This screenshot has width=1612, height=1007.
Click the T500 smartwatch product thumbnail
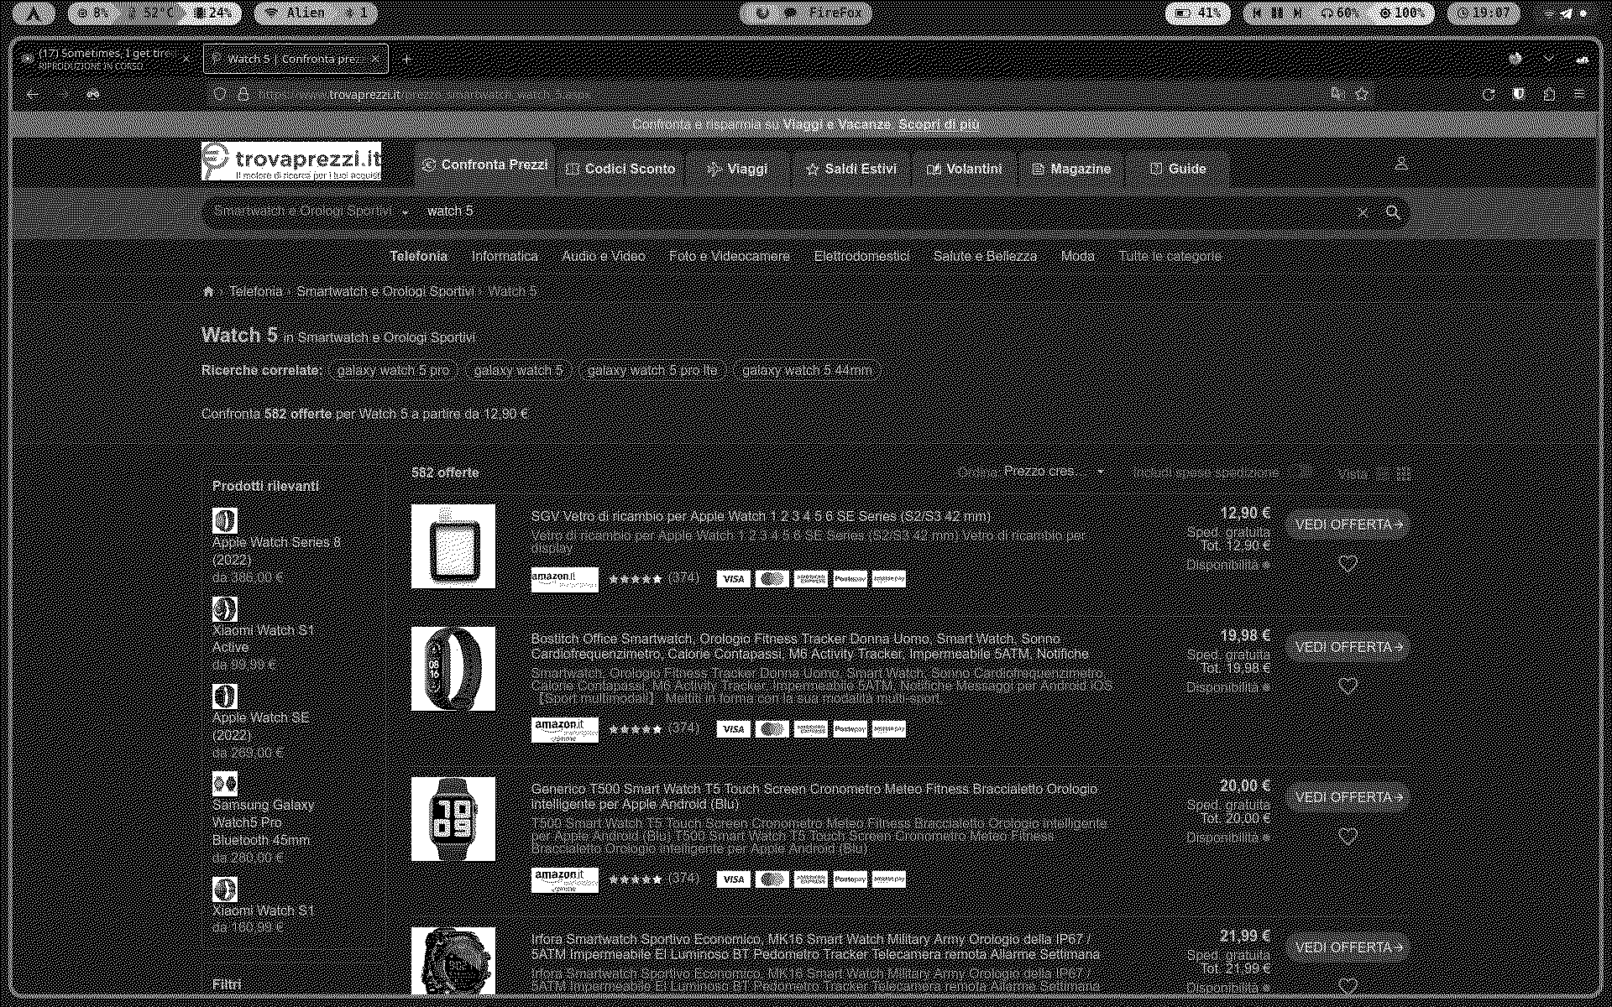coord(453,818)
